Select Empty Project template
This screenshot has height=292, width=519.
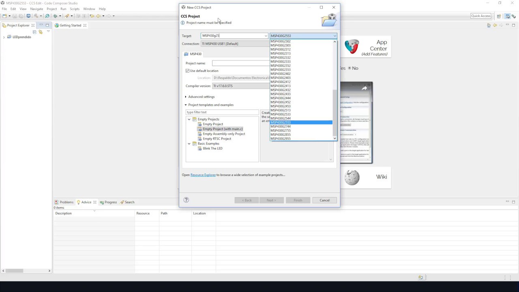click(x=212, y=124)
